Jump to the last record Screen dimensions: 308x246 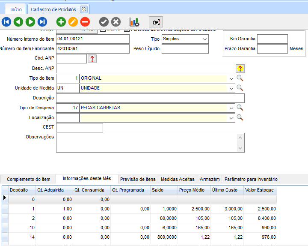point(42,22)
